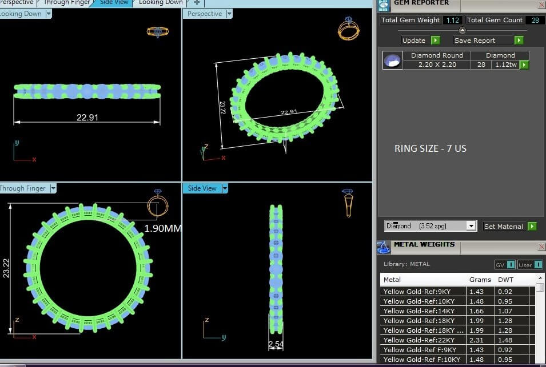
Task: Toggle the User library switch
Action: (525, 265)
